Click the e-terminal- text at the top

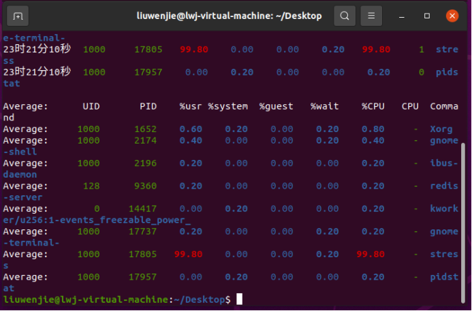tap(34, 38)
